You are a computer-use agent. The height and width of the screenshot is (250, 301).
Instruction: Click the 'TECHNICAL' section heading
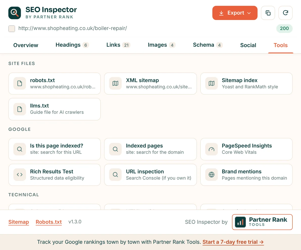24,195
